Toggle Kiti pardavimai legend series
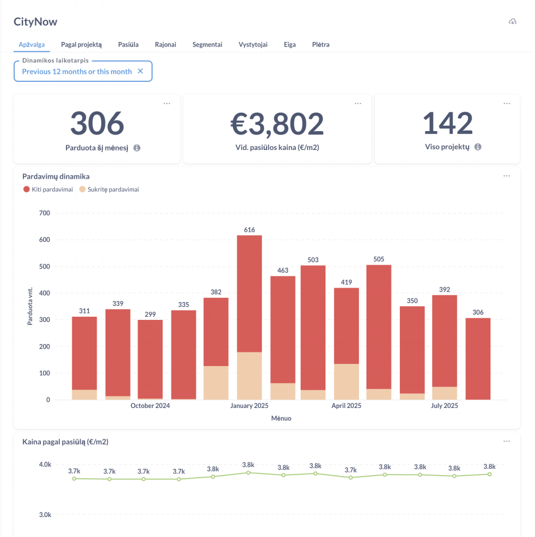This screenshot has width=535, height=537. 48,189
